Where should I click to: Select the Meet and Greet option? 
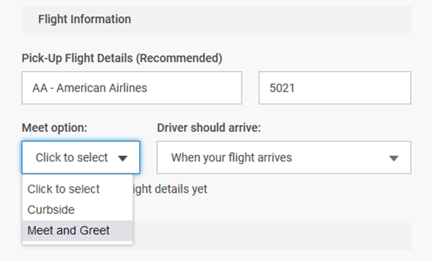(x=69, y=230)
